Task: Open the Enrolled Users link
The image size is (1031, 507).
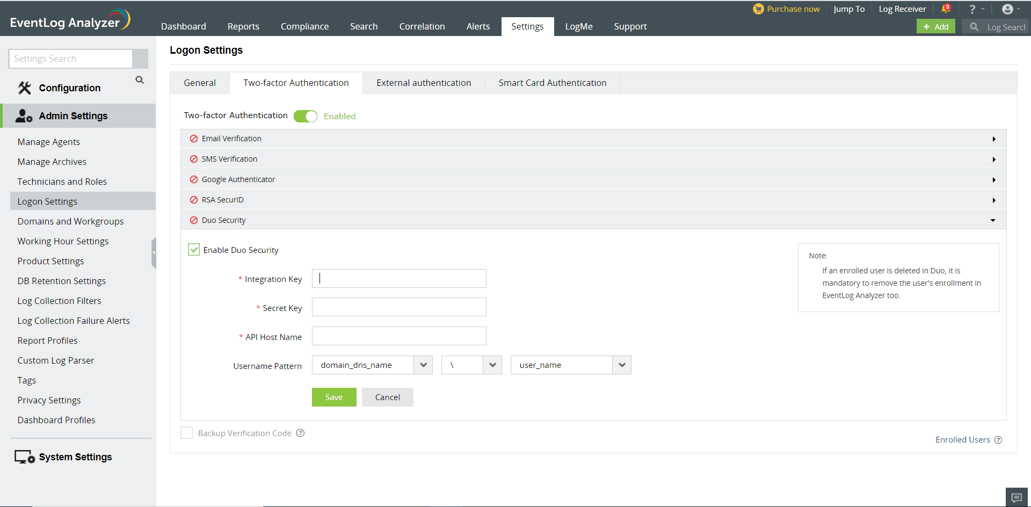Action: click(x=963, y=440)
